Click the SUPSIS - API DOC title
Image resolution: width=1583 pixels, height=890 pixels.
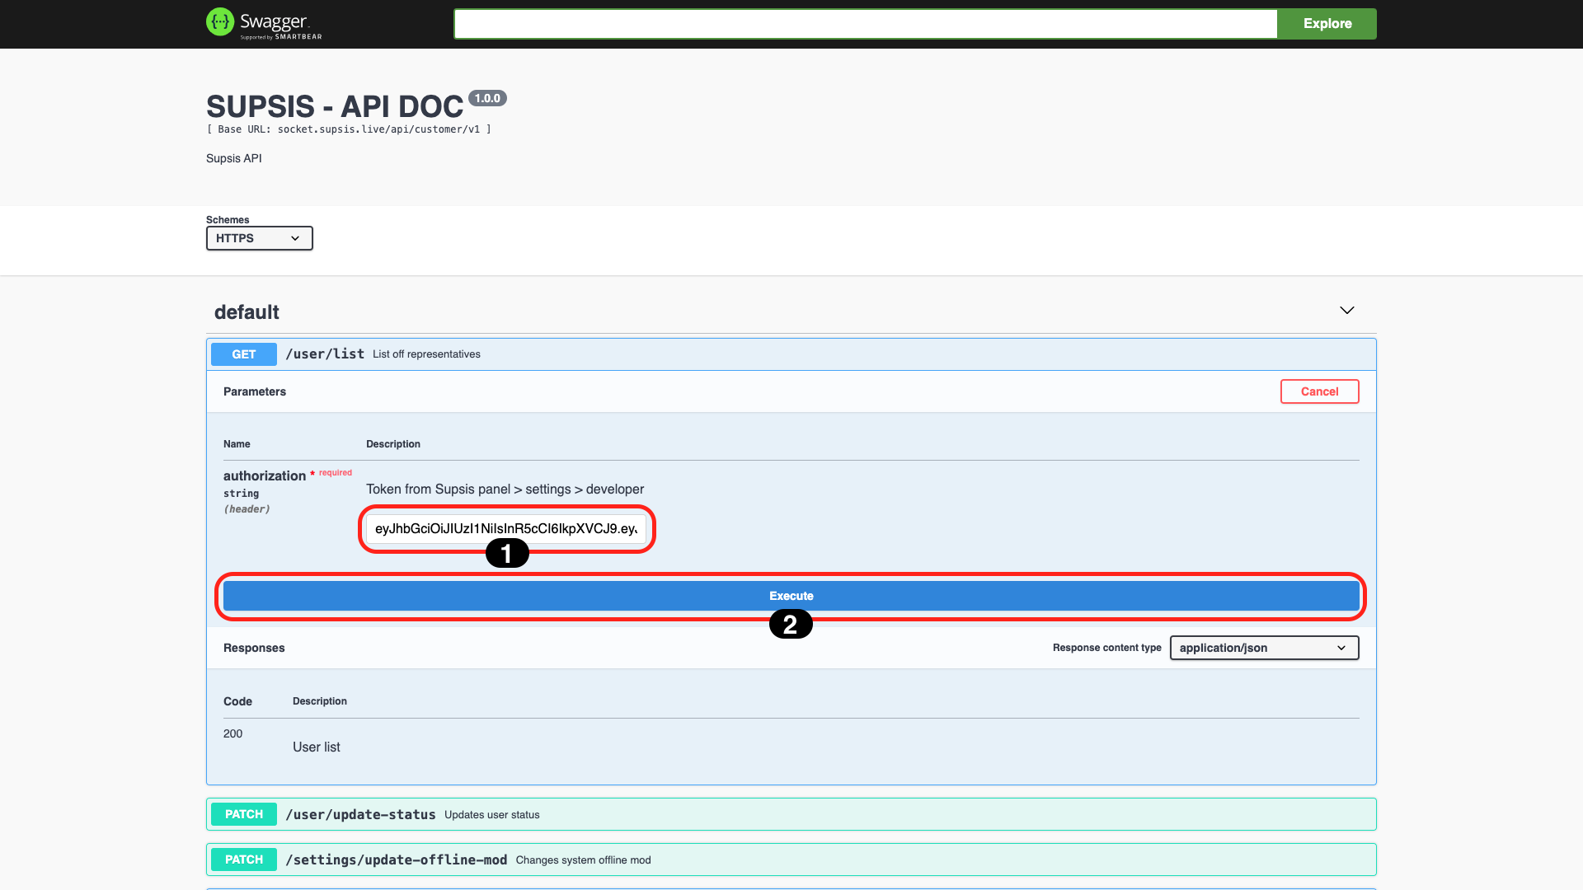click(x=335, y=107)
